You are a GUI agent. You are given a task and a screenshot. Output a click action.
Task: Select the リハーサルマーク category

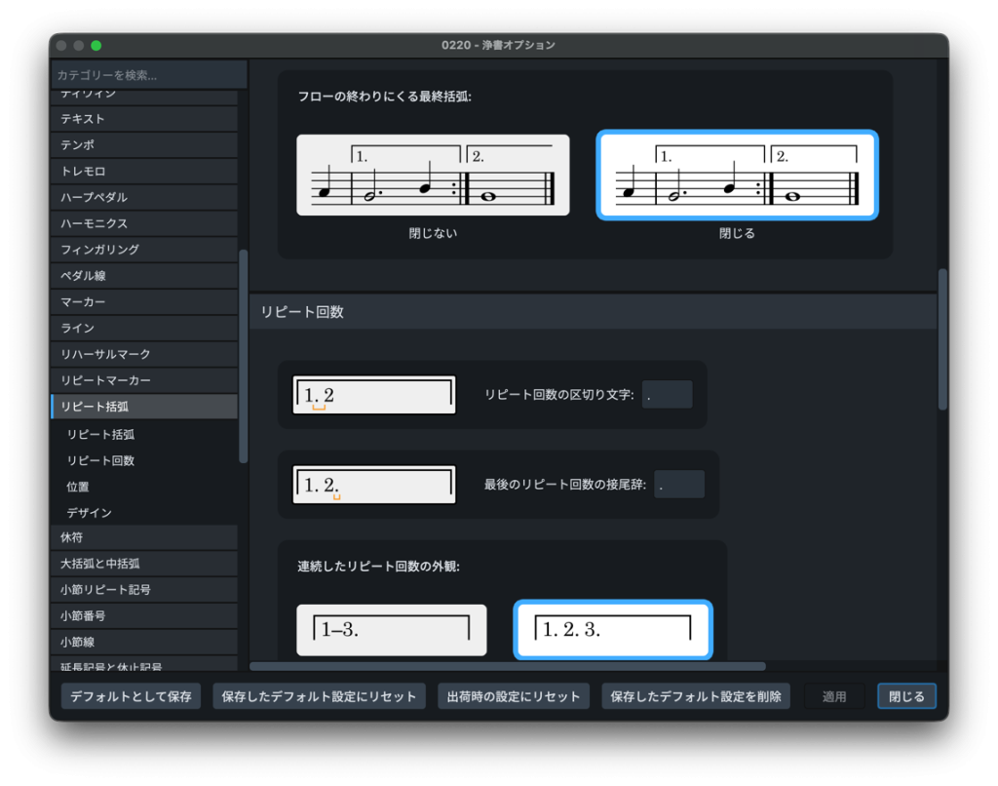point(144,355)
